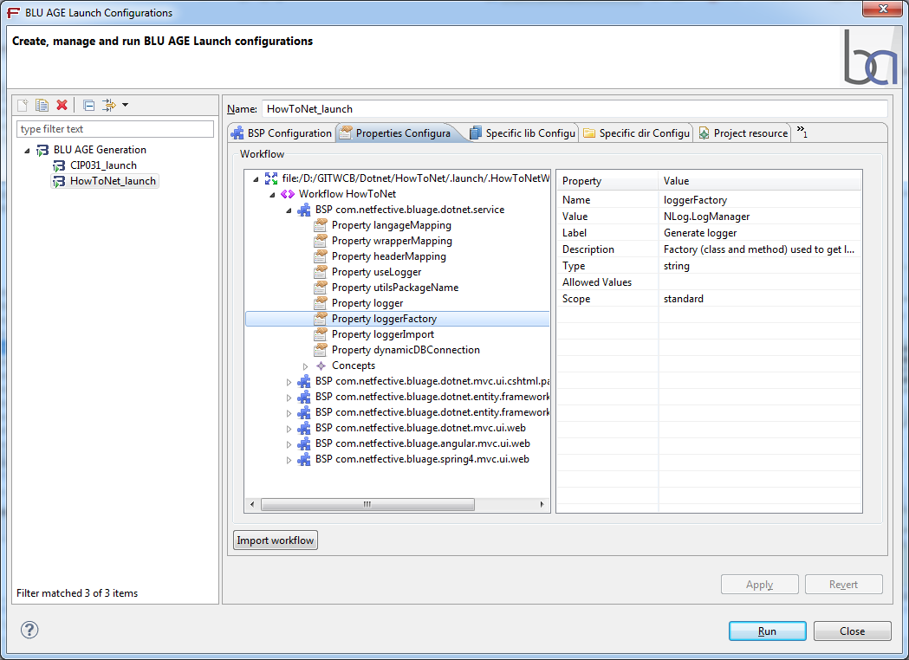Collapse all launch configurations in the tree
This screenshot has height=660, width=909.
point(88,105)
